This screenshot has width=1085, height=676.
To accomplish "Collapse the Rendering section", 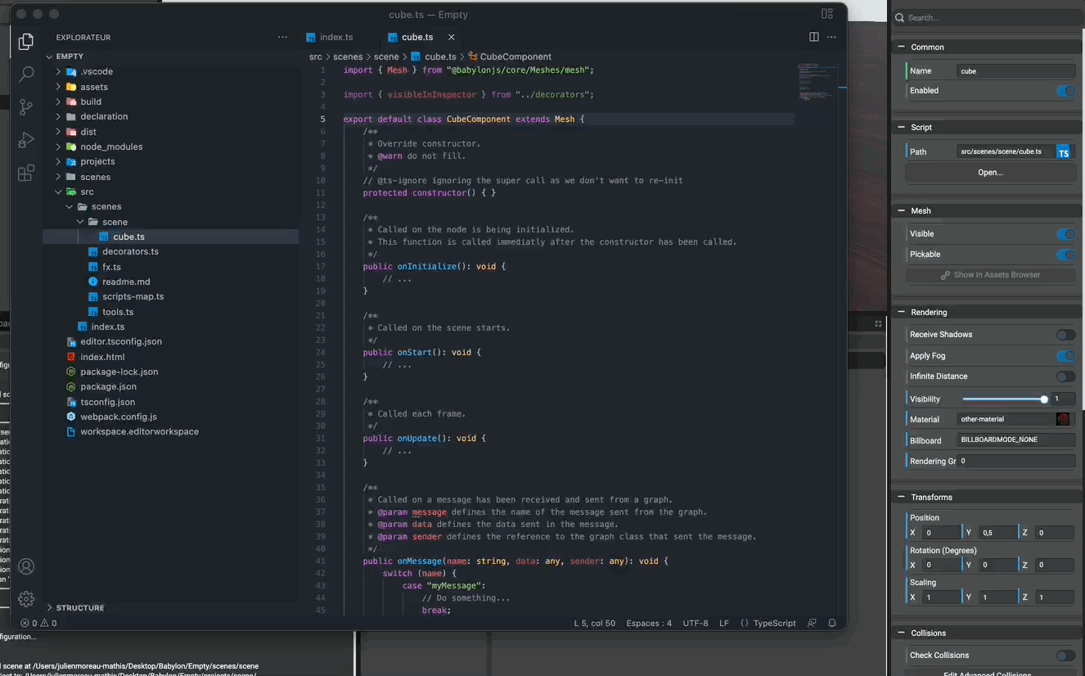I will [x=901, y=312].
